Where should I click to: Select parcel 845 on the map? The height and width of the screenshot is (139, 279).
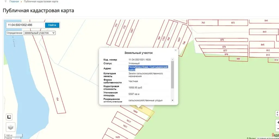click(x=262, y=45)
